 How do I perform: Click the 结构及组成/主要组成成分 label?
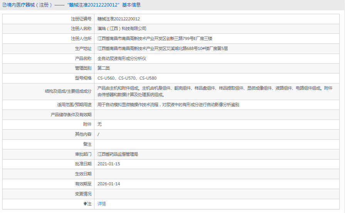[68, 92]
